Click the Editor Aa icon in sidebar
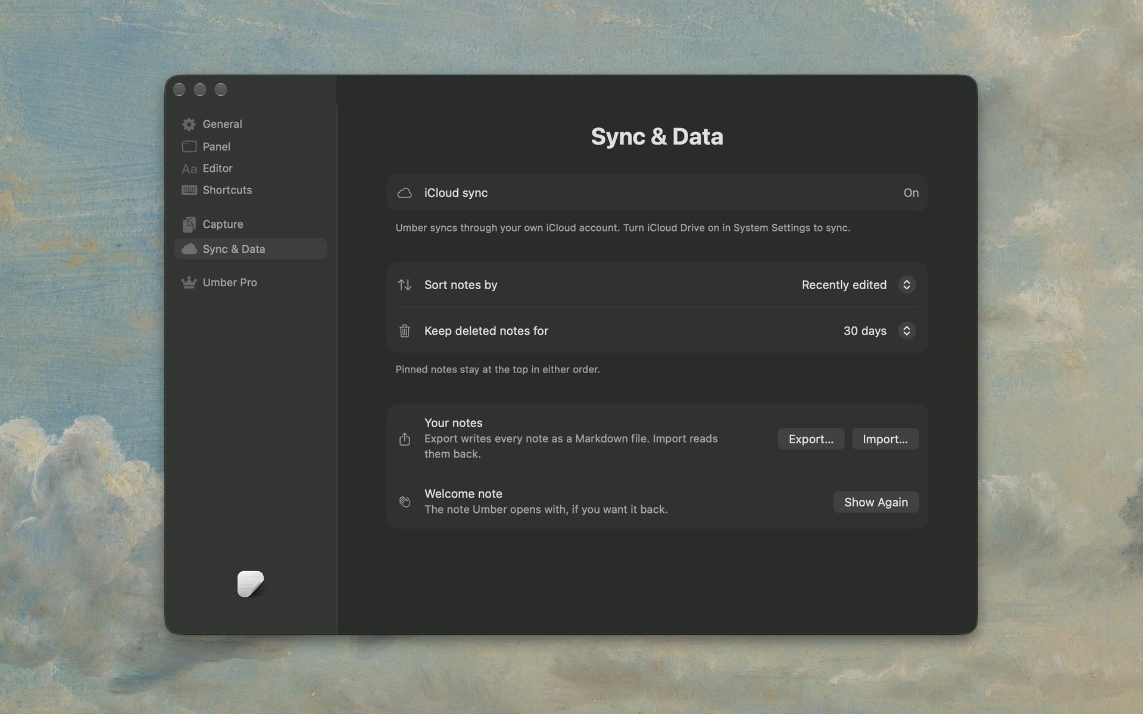 pyautogui.click(x=189, y=169)
